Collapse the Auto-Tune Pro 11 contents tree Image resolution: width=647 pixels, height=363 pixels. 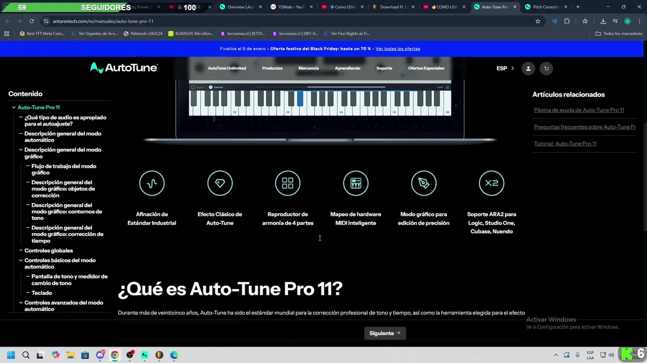click(14, 107)
